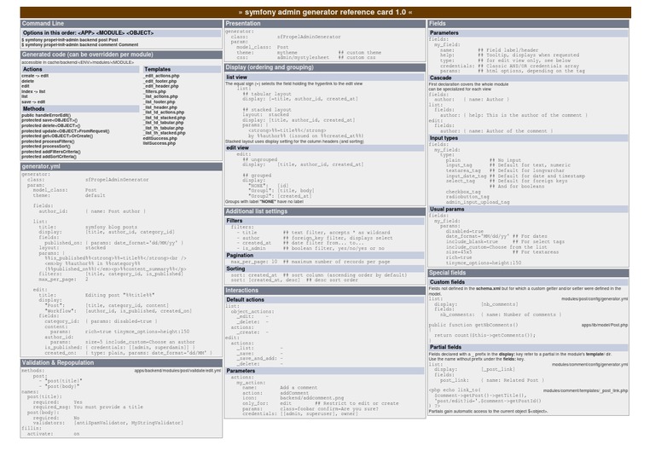Select the Cascade subheading under Fields
Image resolution: width=655 pixels, height=462 pixels.
pyautogui.click(x=441, y=78)
